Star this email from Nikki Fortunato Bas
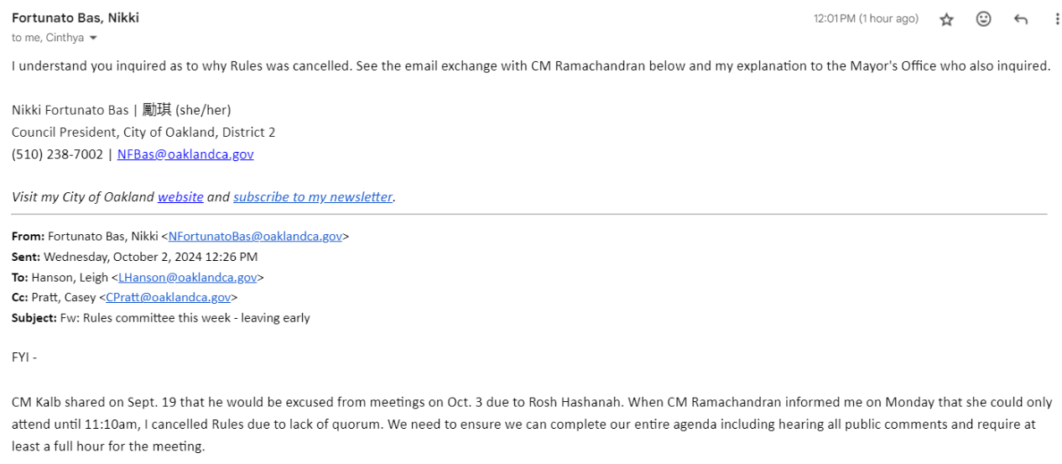This screenshot has width=1062, height=464. click(946, 19)
